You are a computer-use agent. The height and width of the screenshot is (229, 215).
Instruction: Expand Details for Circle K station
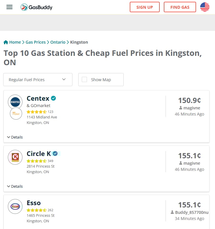pyautogui.click(x=15, y=186)
